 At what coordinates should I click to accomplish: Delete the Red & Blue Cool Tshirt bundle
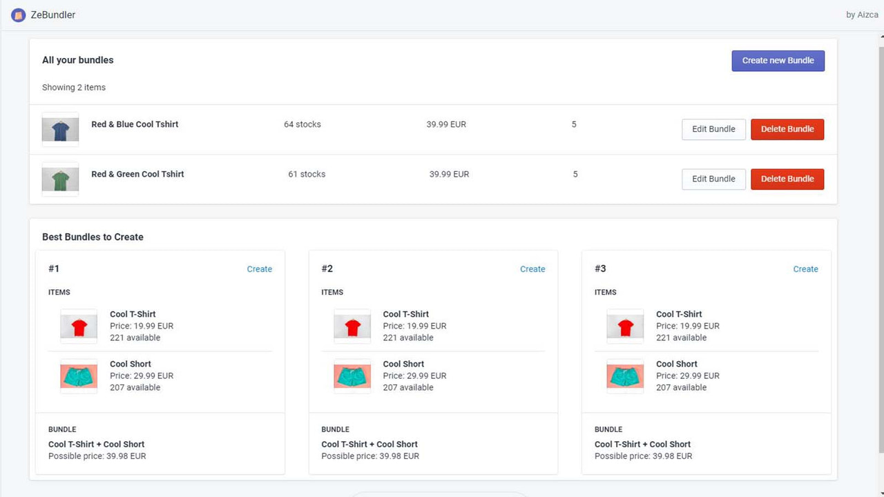coord(787,129)
